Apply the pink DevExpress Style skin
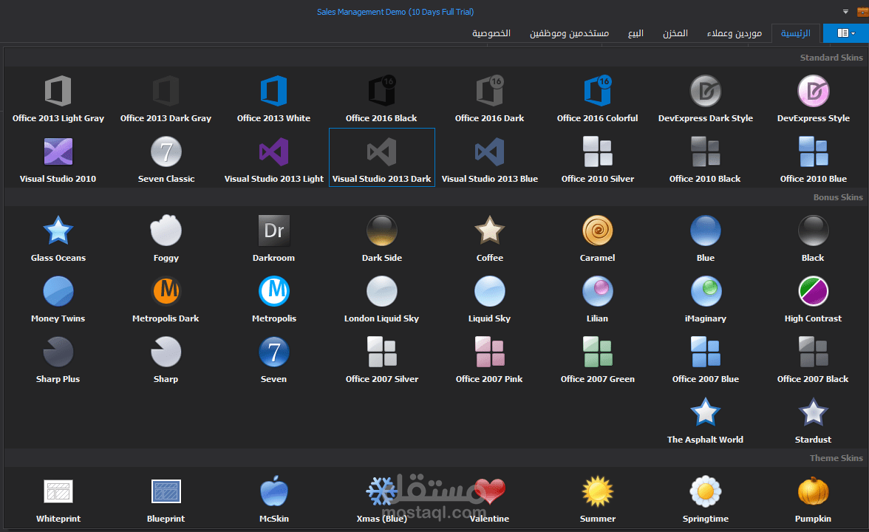869x532 pixels. tap(813, 99)
